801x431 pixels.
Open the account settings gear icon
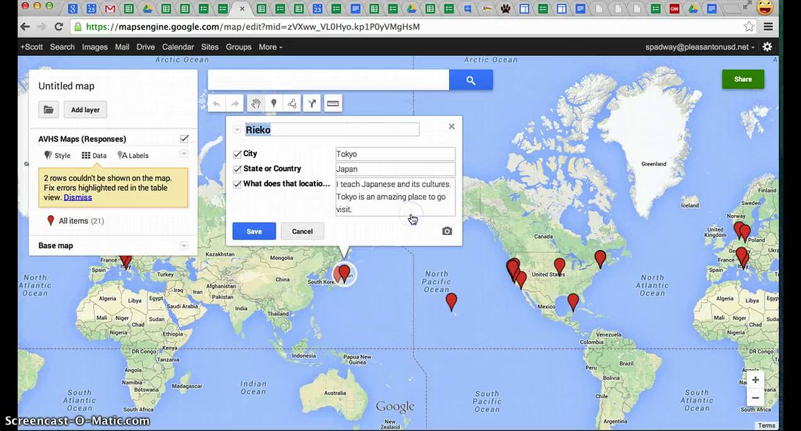(x=767, y=47)
